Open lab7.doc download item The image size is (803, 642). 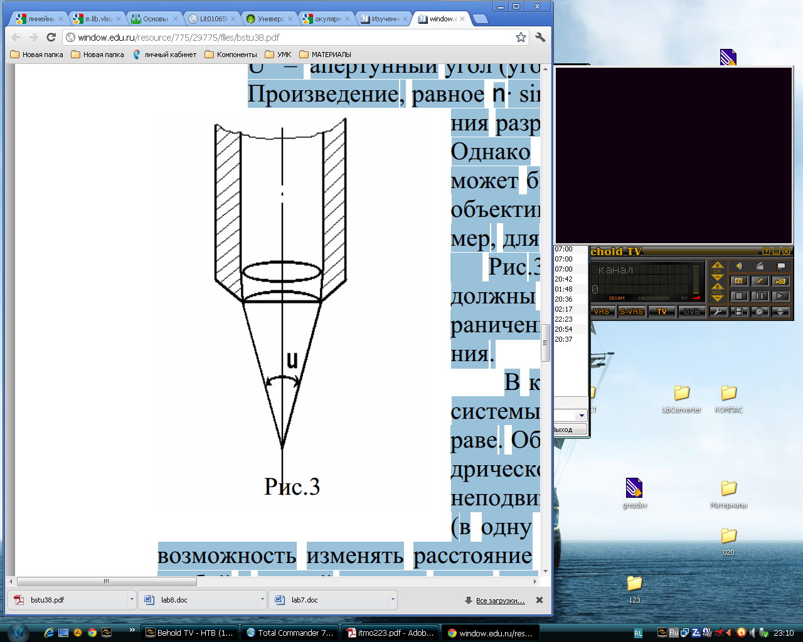(329, 600)
